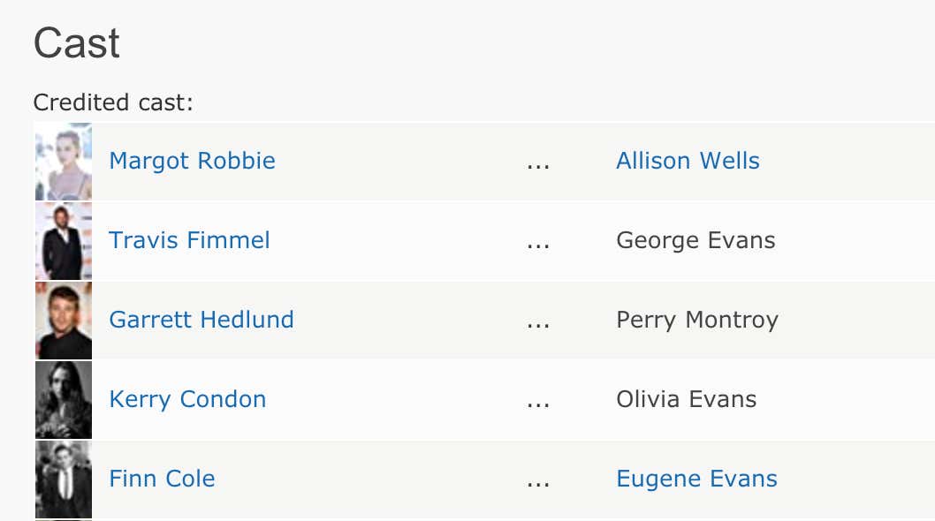This screenshot has height=521, width=935.
Task: Click the ellipsis in the Margot Robbie row
Action: coord(538,167)
